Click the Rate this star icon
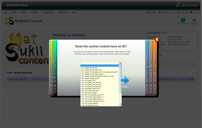Image resolution: width=202 pixels, height=128 pixels. coord(194,20)
